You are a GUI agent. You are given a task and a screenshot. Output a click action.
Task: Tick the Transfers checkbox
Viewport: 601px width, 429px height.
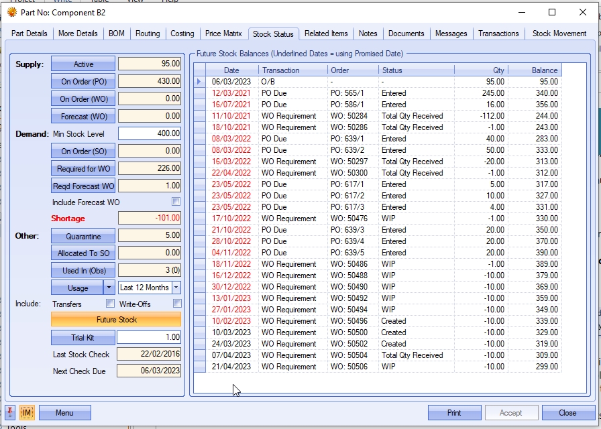(x=110, y=304)
